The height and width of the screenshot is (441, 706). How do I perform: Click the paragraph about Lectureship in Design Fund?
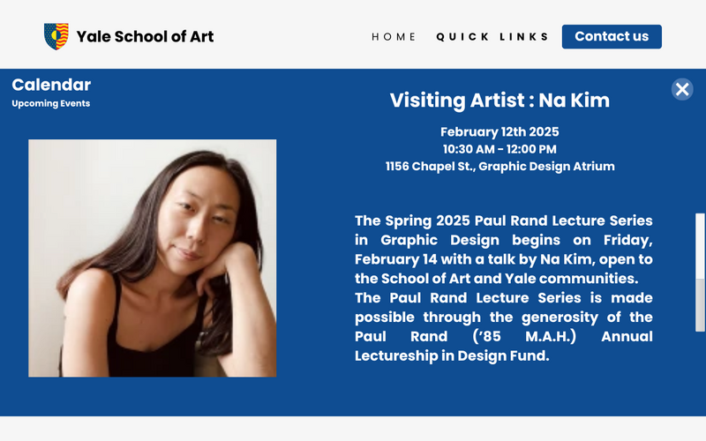tap(503, 327)
